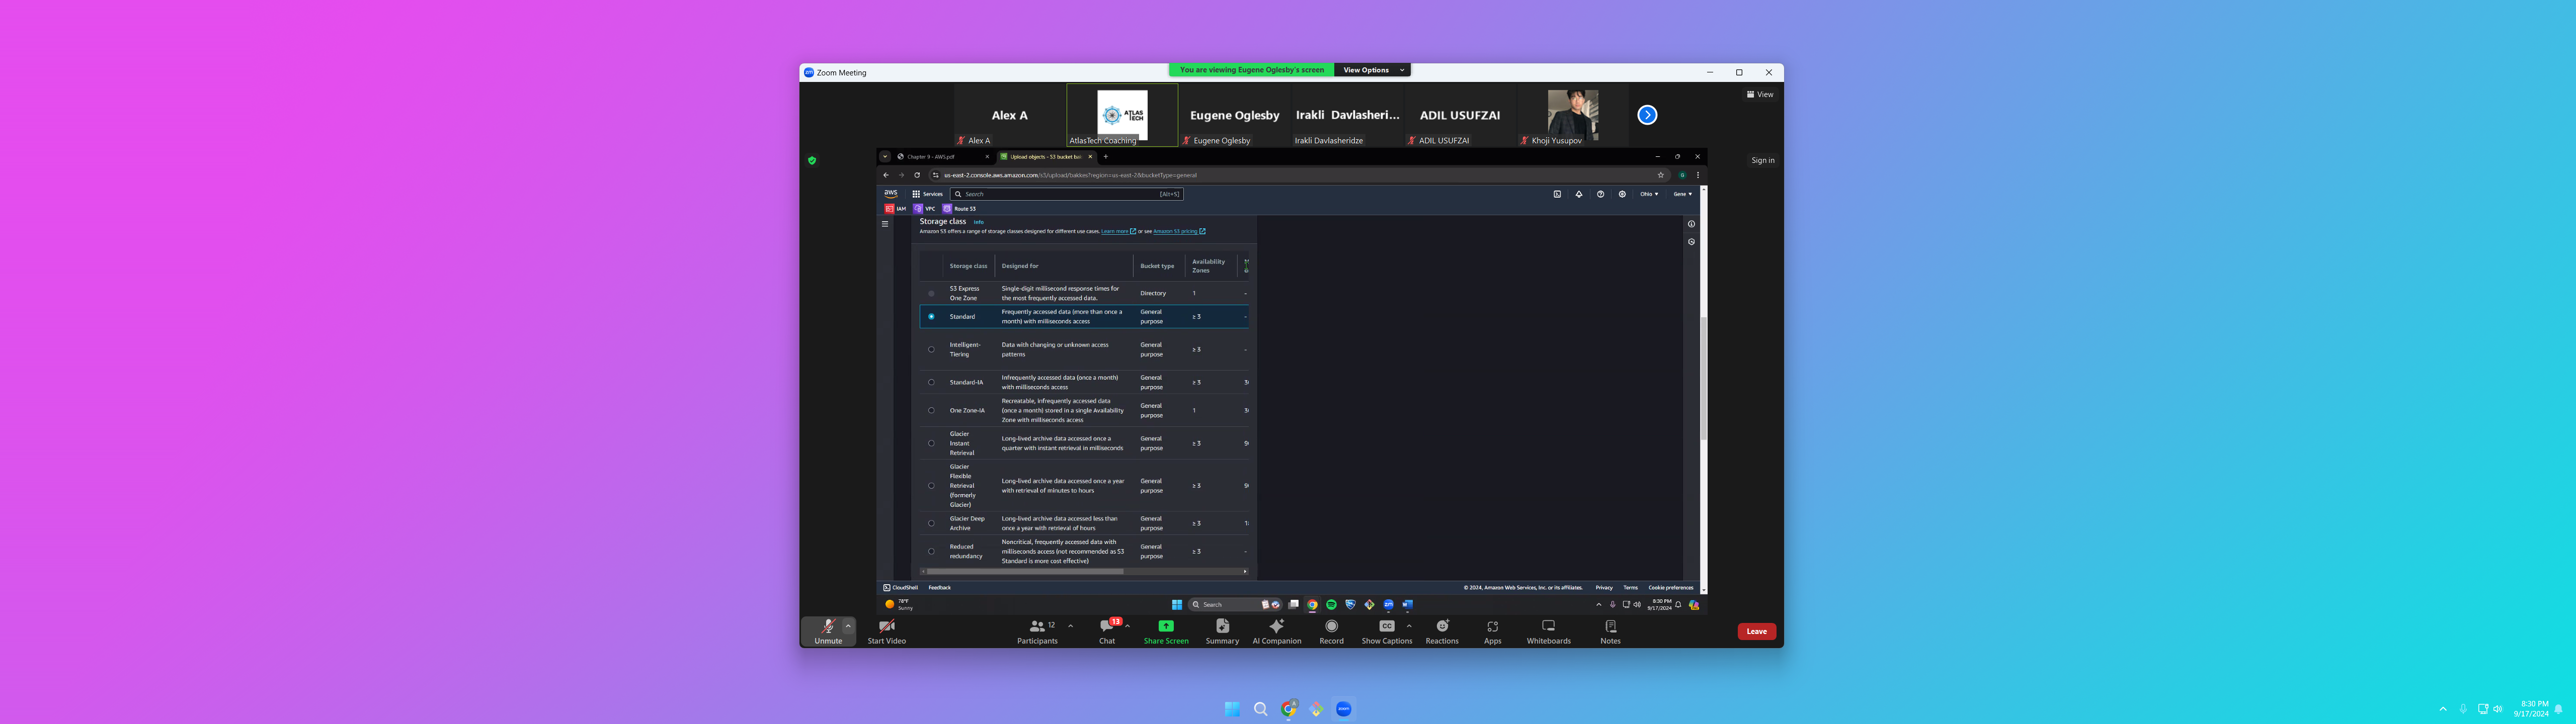Select Glacier Deep Archive radio button
Viewport: 2576px width, 724px height.
931,523
